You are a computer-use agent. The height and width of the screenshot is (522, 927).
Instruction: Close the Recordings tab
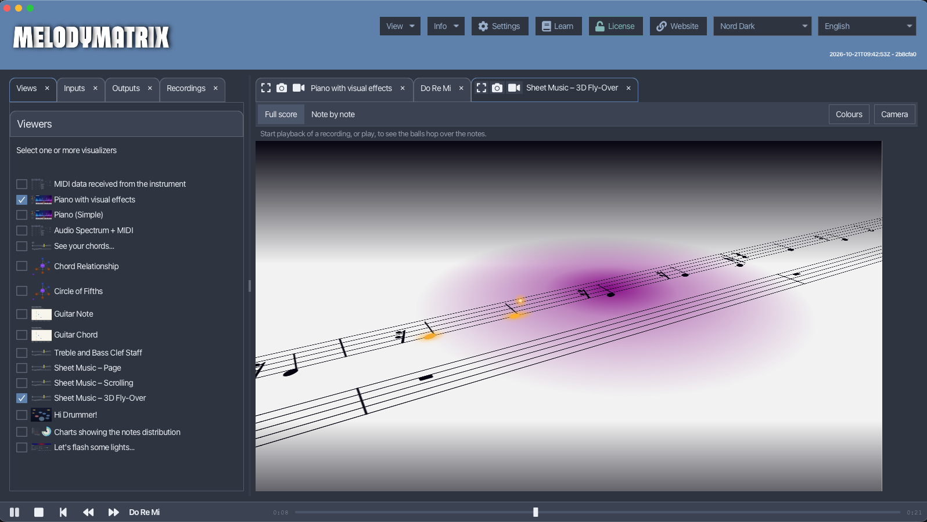click(215, 88)
